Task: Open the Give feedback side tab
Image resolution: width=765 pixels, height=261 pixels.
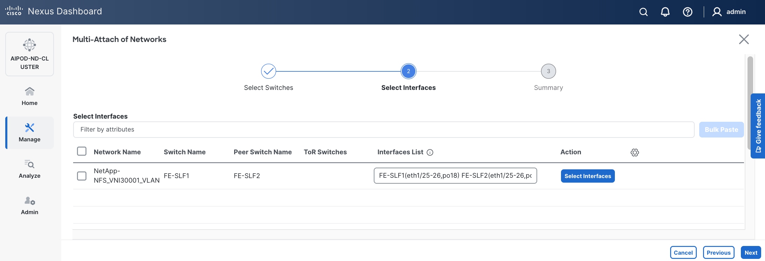Action: (x=758, y=126)
